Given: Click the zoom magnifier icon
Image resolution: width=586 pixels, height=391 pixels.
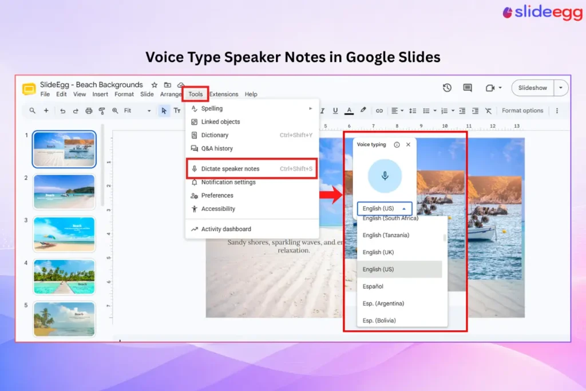Looking at the screenshot, I should [x=115, y=110].
